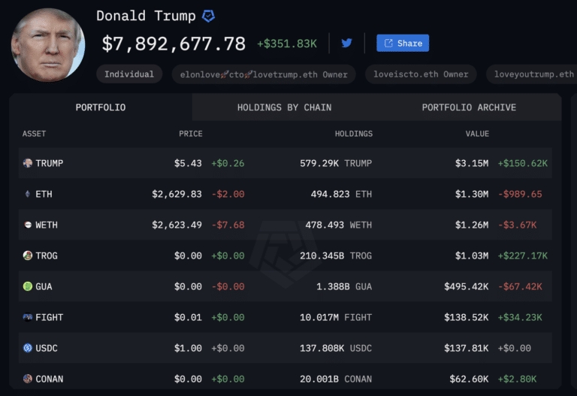Click the $3.15M TRUMP value
This screenshot has height=396, width=577.
click(x=472, y=163)
